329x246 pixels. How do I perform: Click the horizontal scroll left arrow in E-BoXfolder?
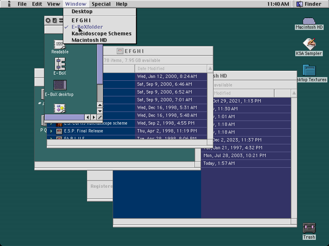pyautogui.click(x=88, y=117)
